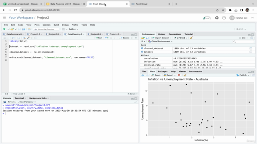
Task: Open the Source button dropdown arrow
Action: coord(132,38)
